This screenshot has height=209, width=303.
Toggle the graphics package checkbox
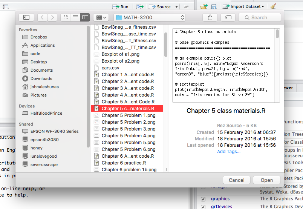click(203, 199)
